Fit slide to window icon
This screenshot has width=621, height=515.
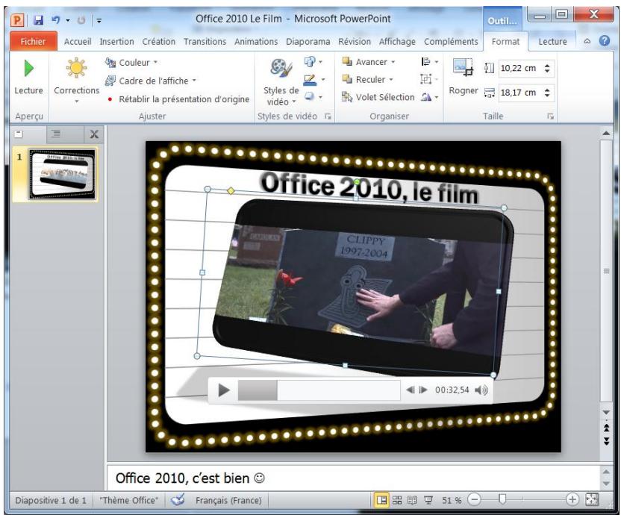pos(592,500)
